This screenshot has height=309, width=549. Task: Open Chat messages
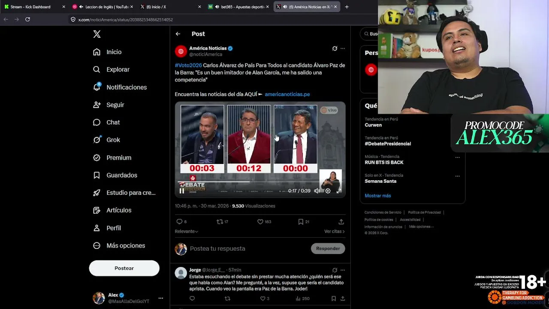[x=106, y=122]
